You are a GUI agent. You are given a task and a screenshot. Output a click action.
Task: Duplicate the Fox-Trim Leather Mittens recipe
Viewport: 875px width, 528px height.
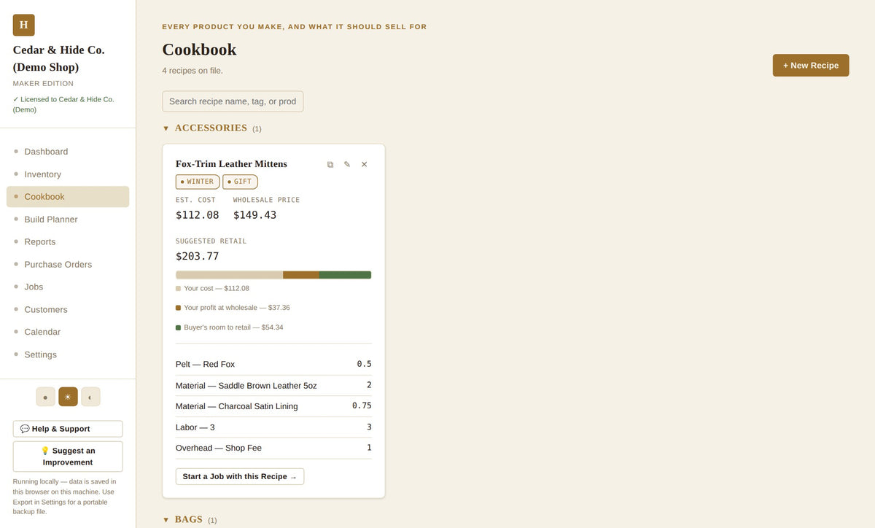tap(330, 165)
